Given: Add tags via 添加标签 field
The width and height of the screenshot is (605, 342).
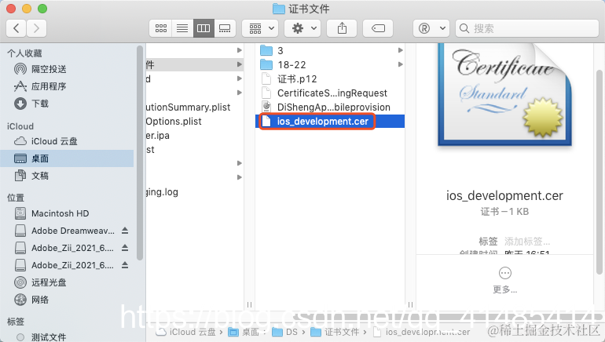Looking at the screenshot, I should pyautogui.click(x=527, y=242).
